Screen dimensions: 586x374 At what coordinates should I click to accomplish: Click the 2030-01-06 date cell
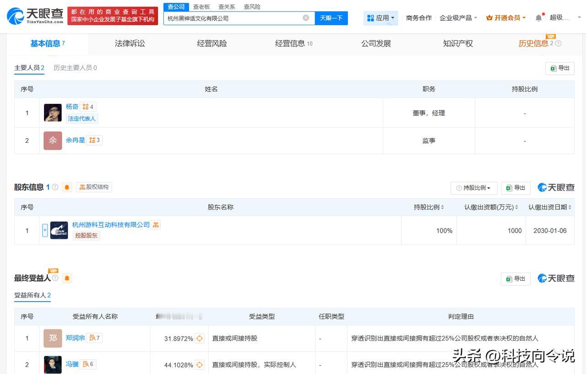550,231
